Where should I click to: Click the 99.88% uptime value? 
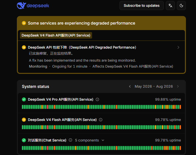tap(168, 99)
